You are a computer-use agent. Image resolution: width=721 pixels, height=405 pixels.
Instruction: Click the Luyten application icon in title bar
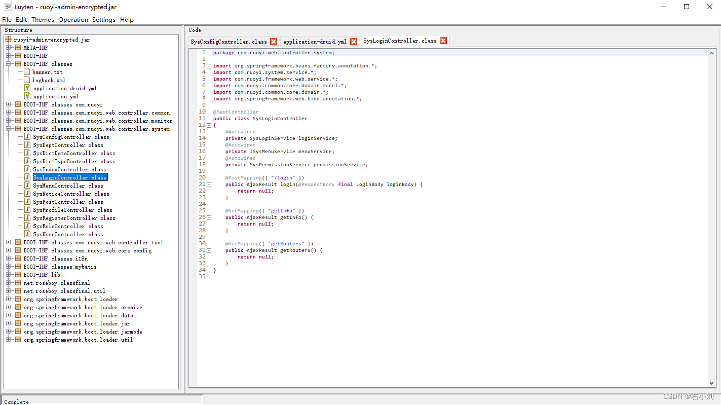[8, 7]
